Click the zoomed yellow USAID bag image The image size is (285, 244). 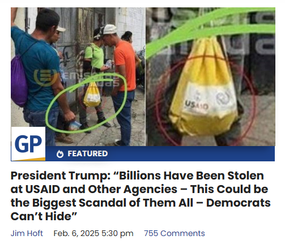tap(211, 76)
